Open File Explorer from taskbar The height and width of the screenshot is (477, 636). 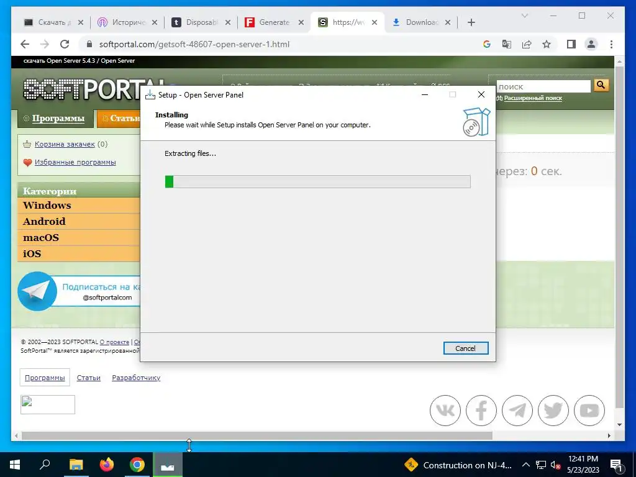pos(76,465)
